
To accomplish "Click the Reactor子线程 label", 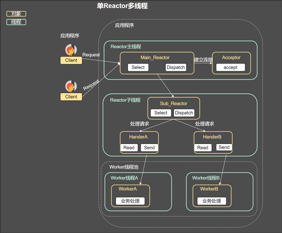I will pos(125,100).
